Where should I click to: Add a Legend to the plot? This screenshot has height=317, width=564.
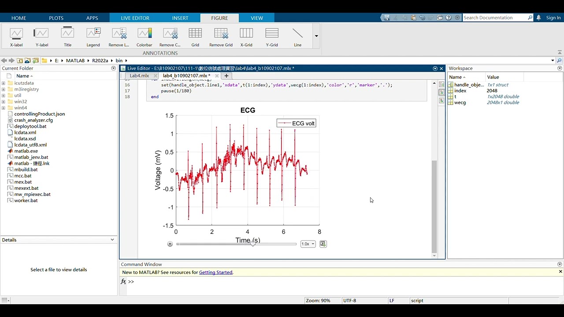[x=93, y=37]
